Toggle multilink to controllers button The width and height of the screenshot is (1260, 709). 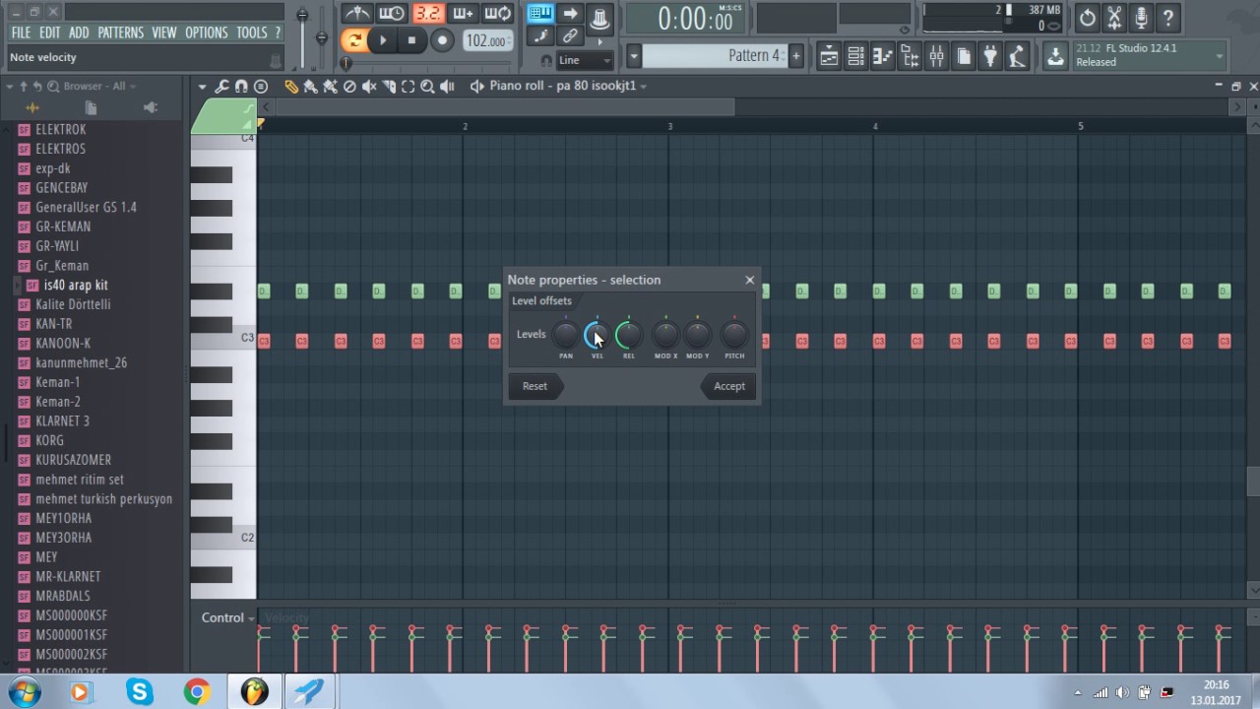[x=570, y=36]
